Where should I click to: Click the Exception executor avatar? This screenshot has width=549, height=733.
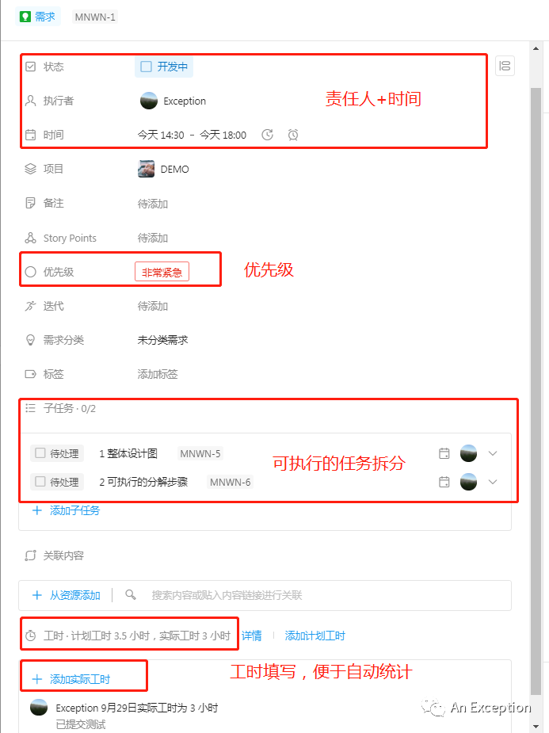tap(149, 101)
